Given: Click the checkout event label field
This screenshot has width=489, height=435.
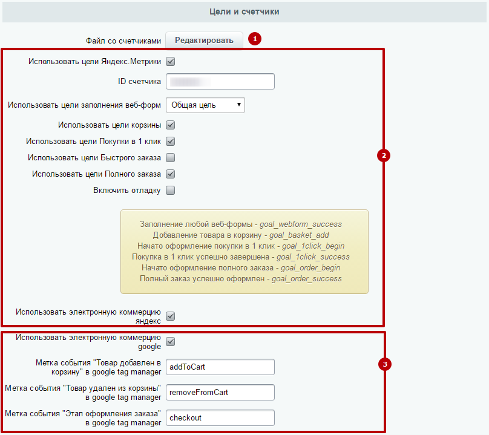Looking at the screenshot, I should pyautogui.click(x=220, y=418).
